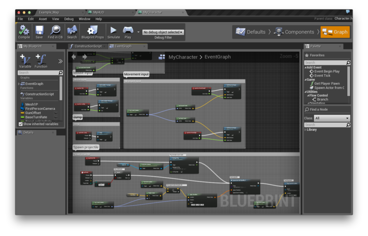
Task: Select GunOffset variable in list
Action: (33, 113)
